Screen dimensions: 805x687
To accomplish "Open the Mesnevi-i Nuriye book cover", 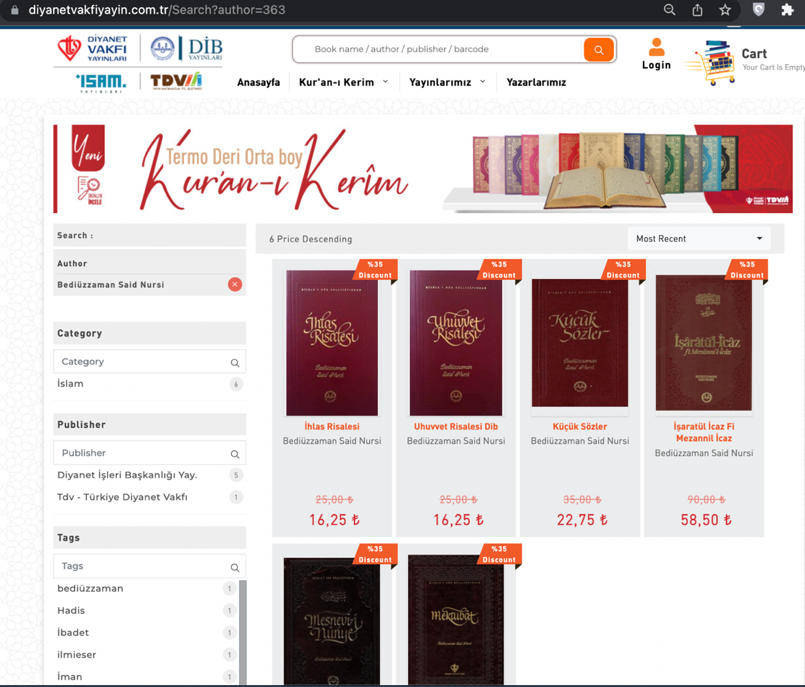I will click(332, 620).
